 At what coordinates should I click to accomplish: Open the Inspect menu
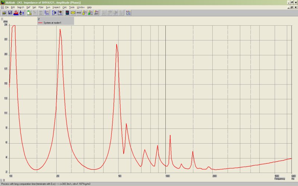pyautogui.click(x=56, y=7)
